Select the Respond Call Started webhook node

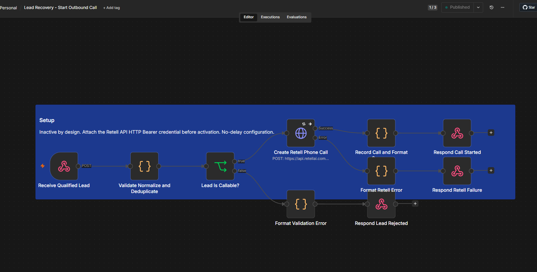pos(457,133)
